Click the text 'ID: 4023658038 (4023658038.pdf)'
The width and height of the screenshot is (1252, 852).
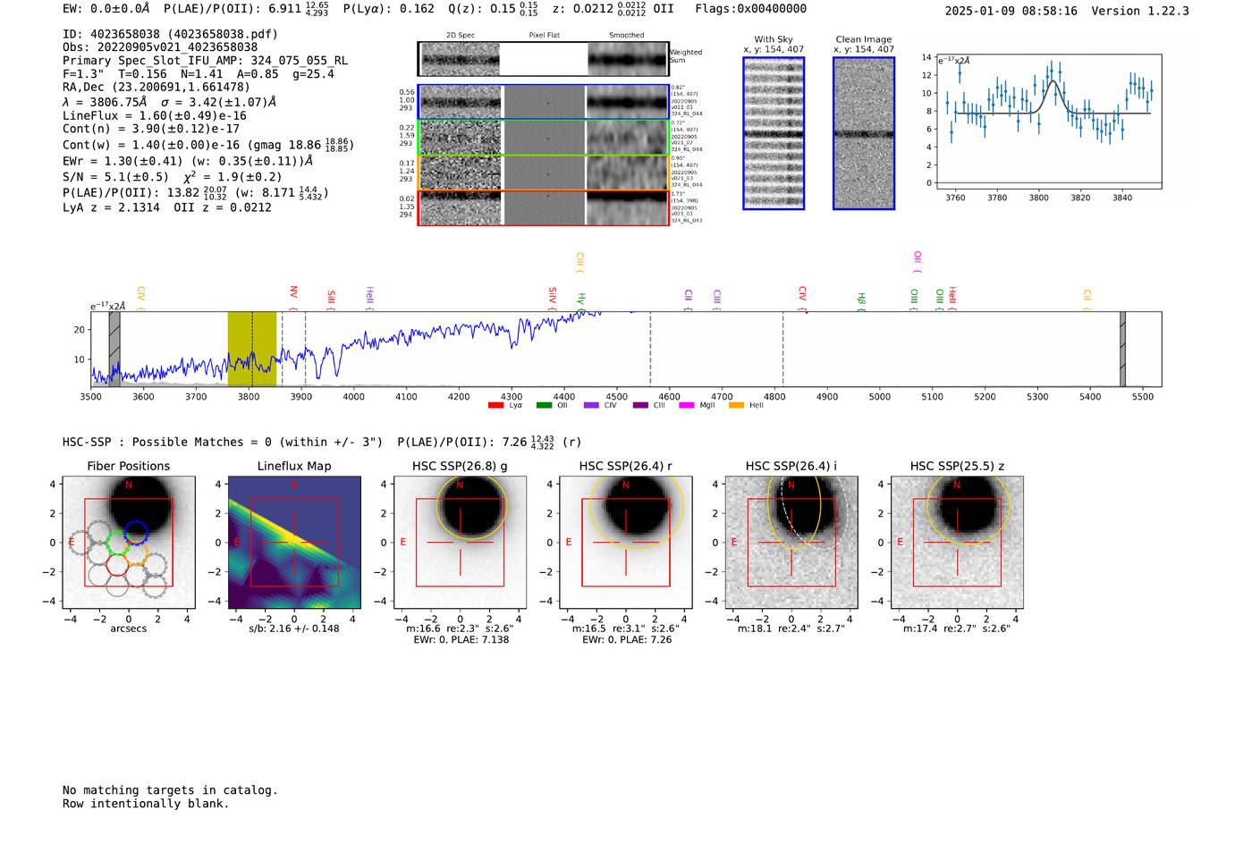(171, 34)
